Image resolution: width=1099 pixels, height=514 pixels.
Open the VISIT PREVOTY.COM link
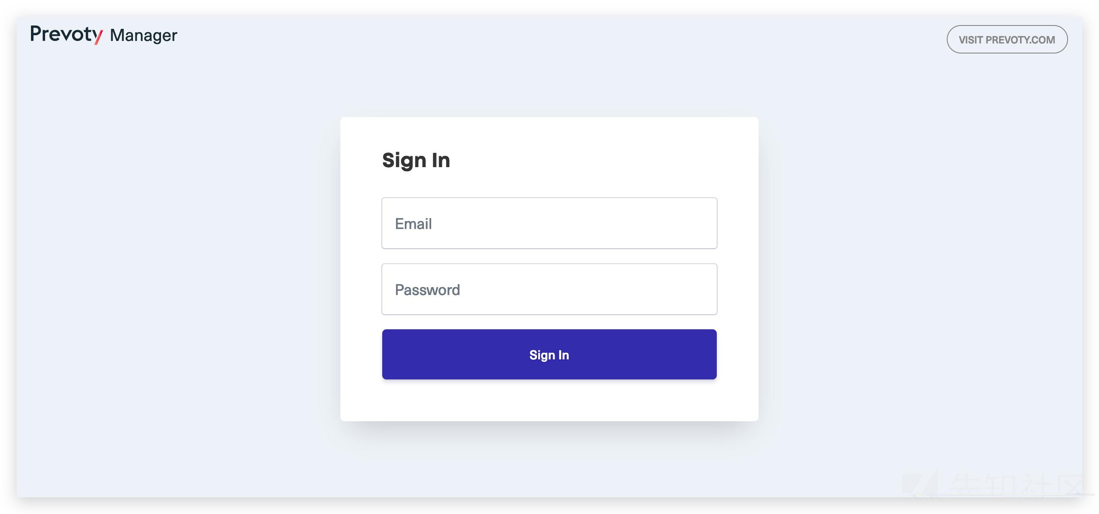[x=1007, y=40]
